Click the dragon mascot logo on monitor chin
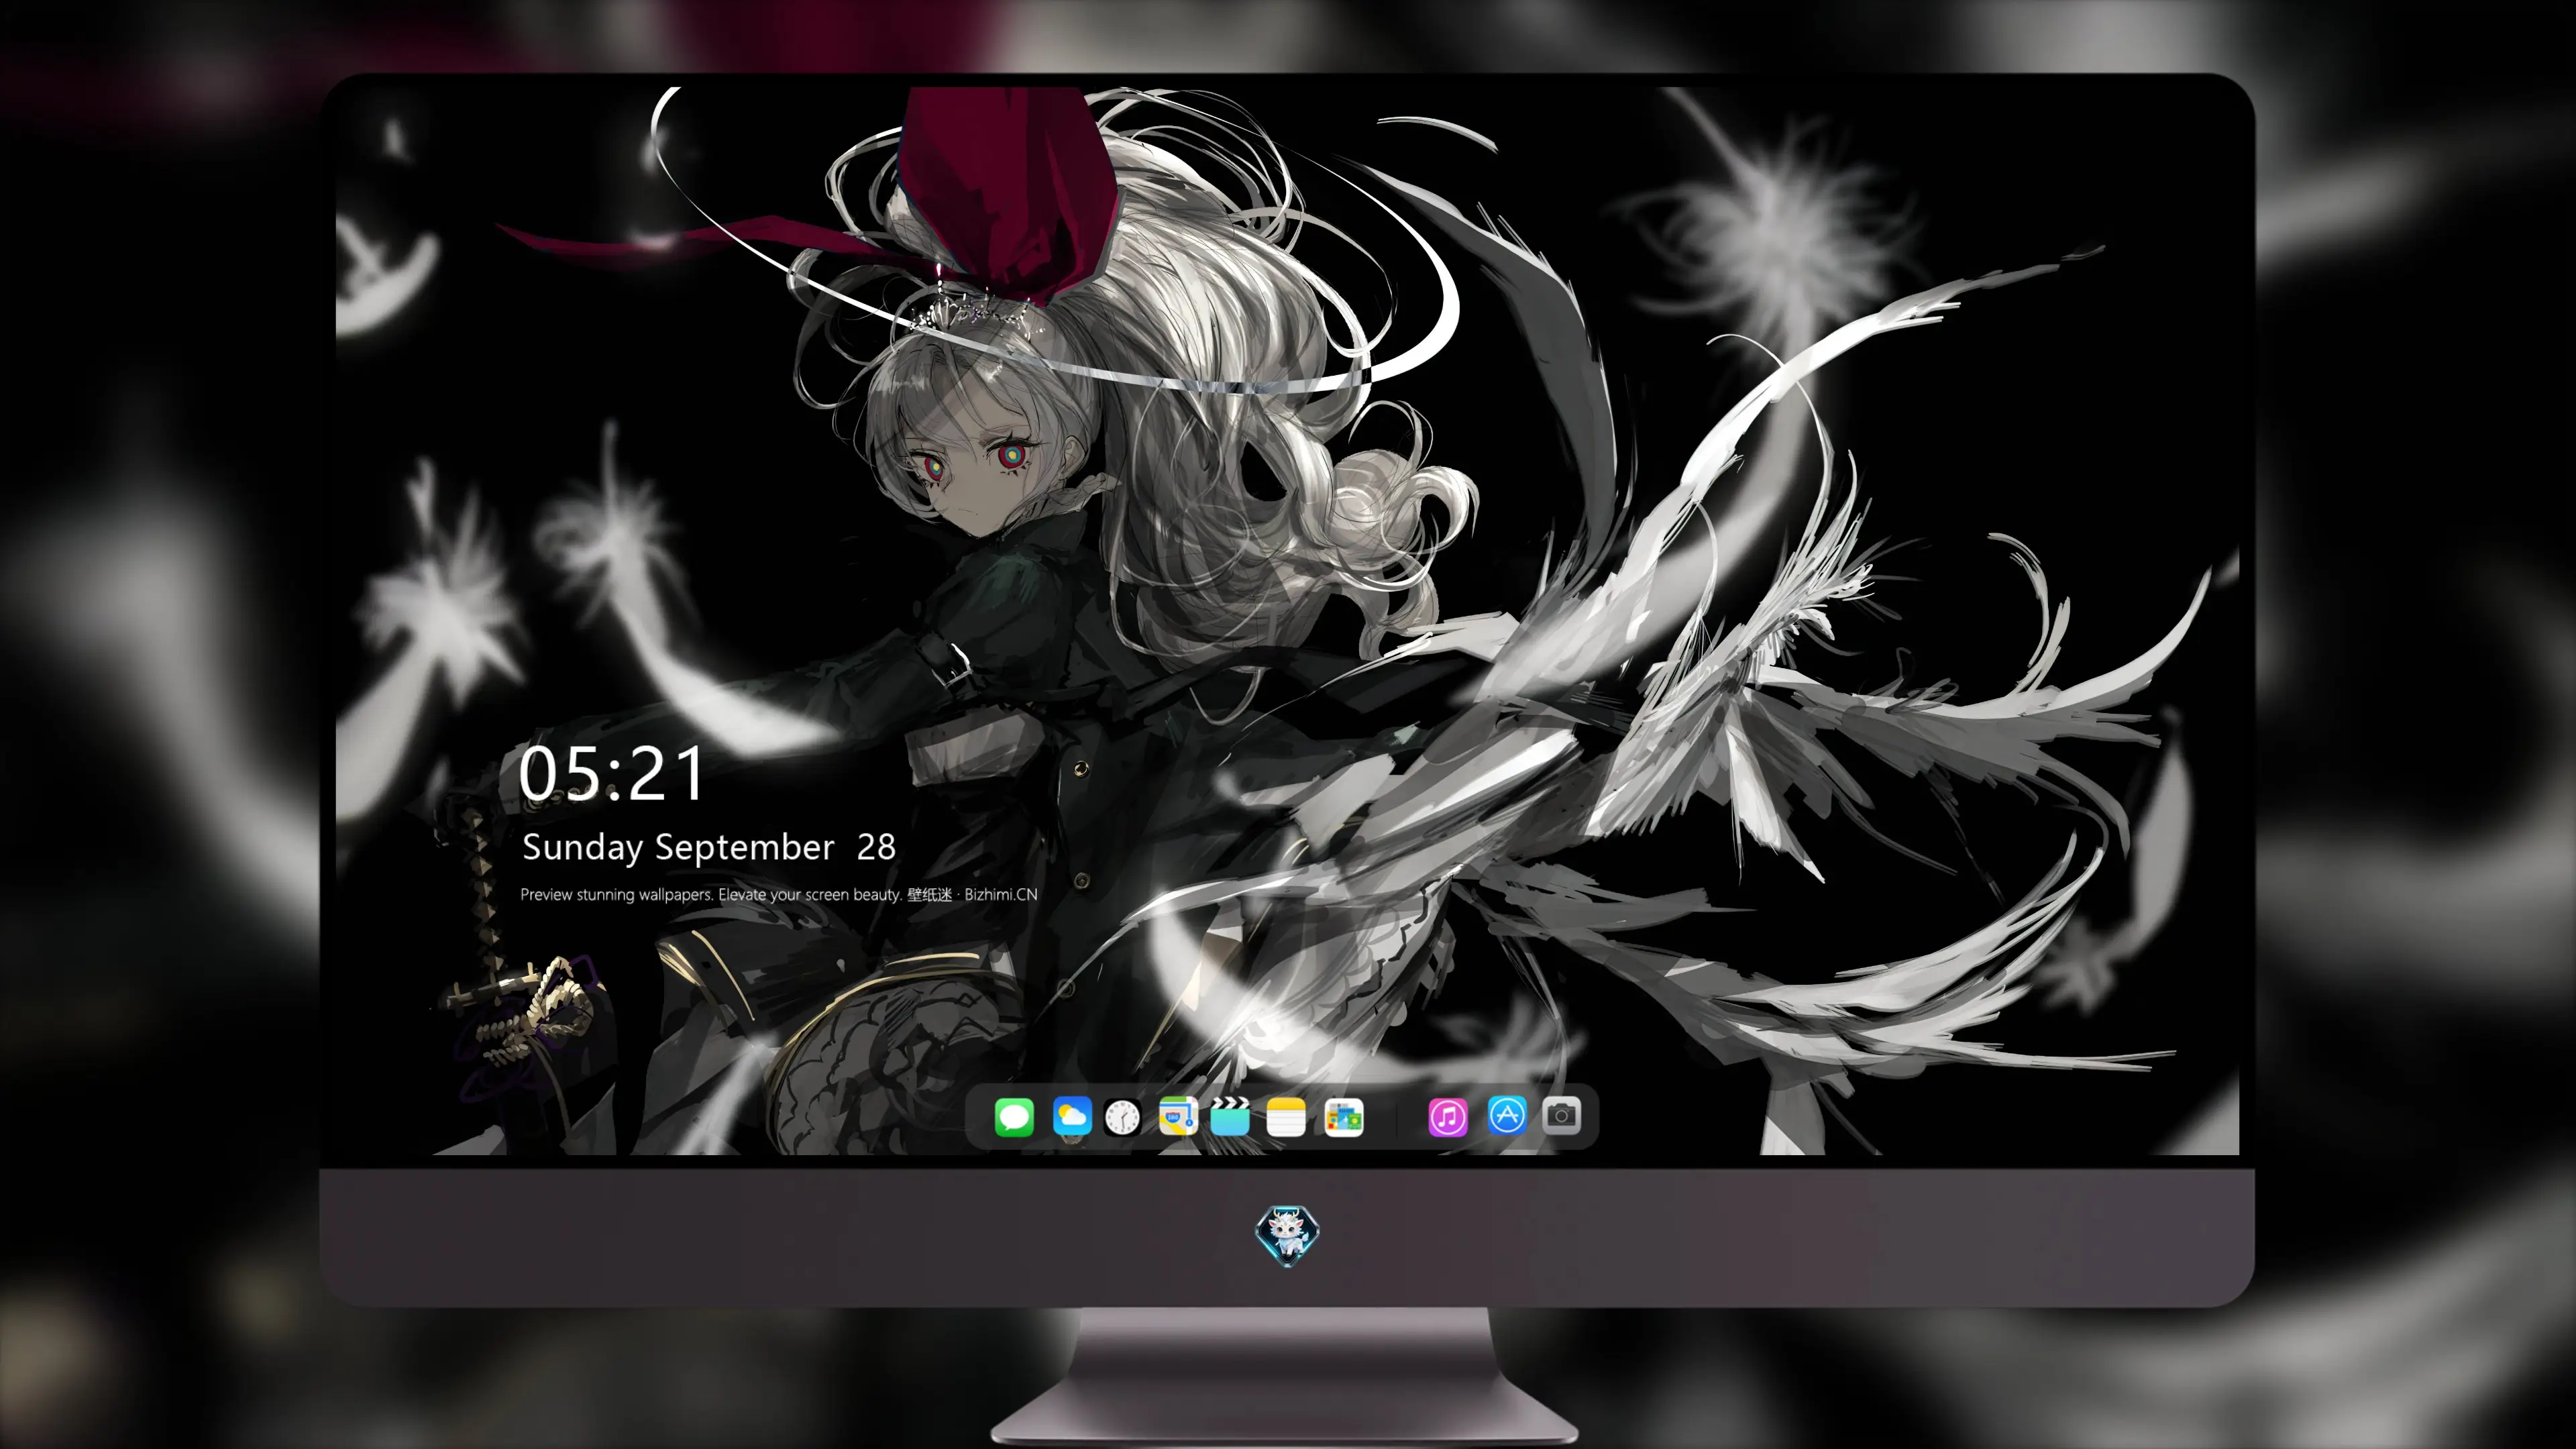Screen dimensions: 2576x1449 (x=1287, y=1235)
